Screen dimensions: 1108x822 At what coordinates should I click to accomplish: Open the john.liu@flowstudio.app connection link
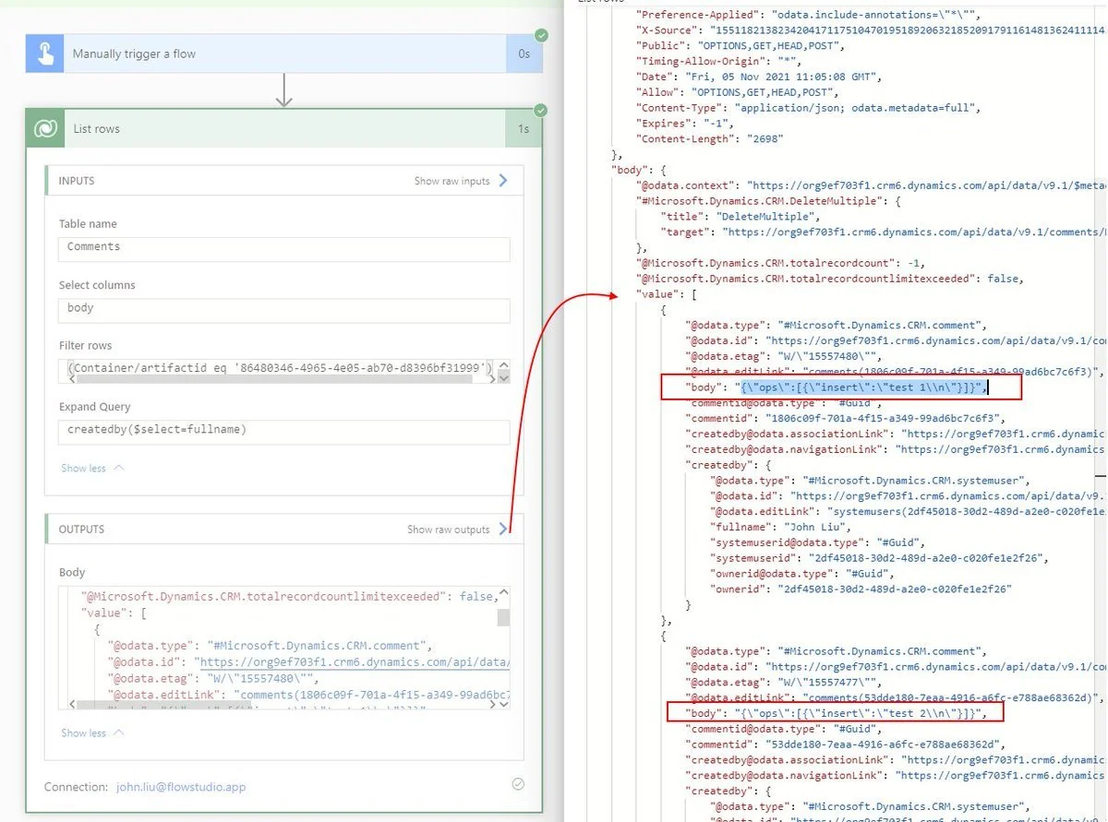[181, 787]
